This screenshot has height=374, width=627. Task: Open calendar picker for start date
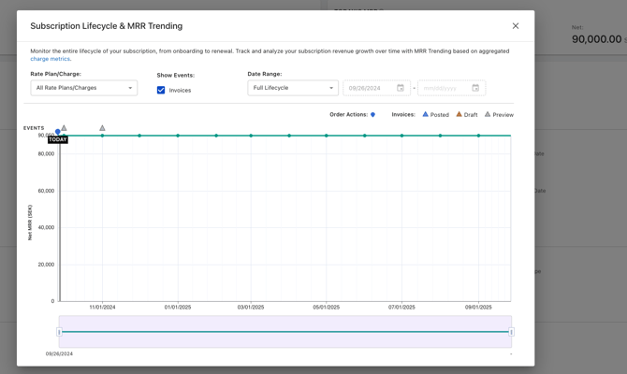coord(401,88)
